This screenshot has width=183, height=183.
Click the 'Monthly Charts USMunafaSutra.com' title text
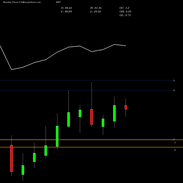click(x=22, y=2)
